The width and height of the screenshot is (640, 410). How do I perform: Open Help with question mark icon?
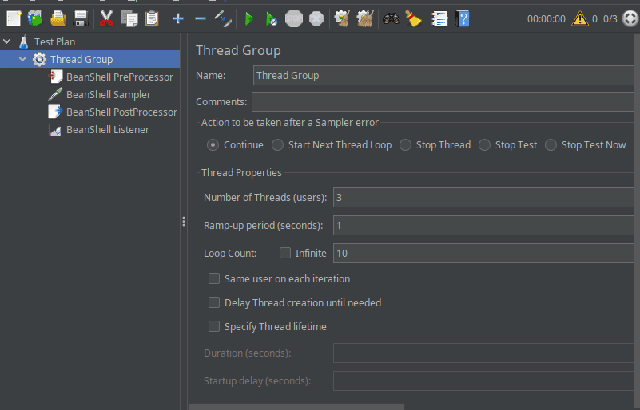(x=463, y=18)
